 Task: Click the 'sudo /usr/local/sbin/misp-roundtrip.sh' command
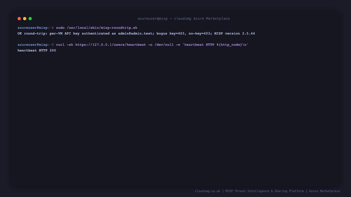(97, 28)
